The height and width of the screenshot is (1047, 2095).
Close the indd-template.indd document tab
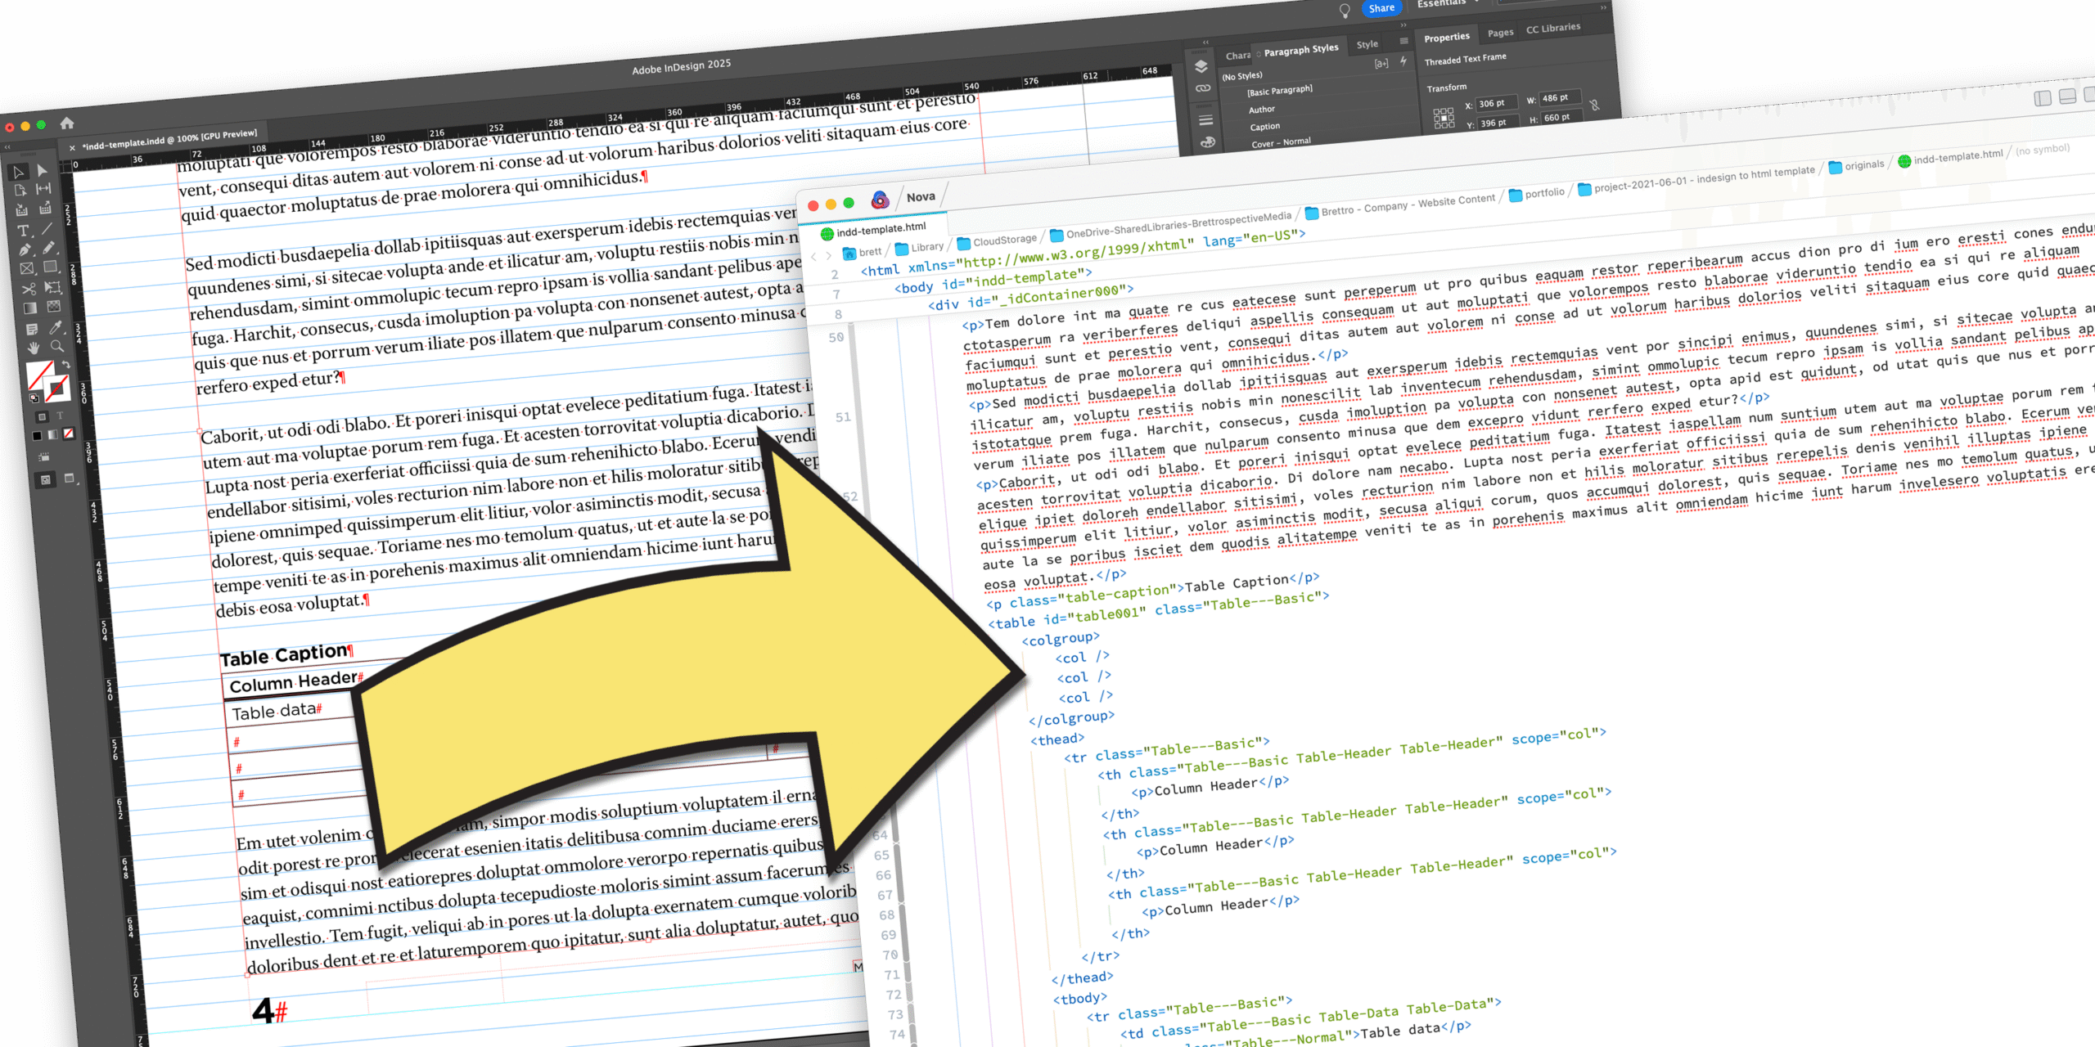click(x=72, y=148)
